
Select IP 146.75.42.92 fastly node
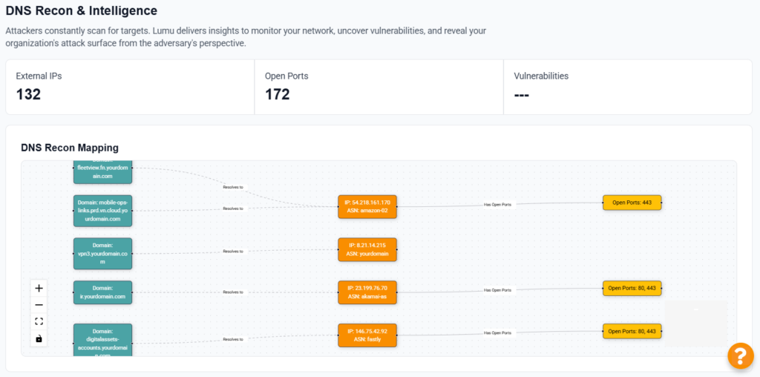click(367, 335)
